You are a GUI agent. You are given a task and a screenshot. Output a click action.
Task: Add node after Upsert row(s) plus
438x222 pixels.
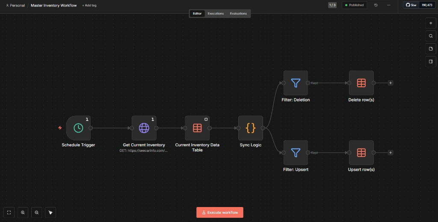(391, 152)
